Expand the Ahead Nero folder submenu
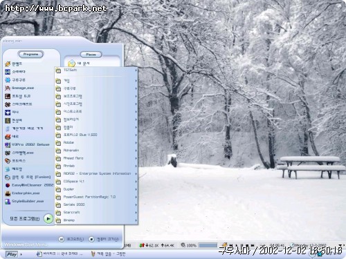Image resolution: width=346 pixels, height=259 pixels. (96, 158)
